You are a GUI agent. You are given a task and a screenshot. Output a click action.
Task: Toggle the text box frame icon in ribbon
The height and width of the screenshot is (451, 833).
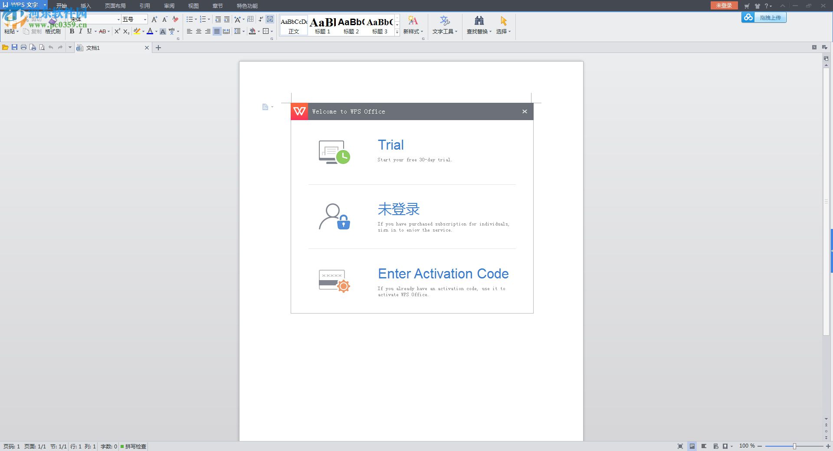pyautogui.click(x=270, y=20)
